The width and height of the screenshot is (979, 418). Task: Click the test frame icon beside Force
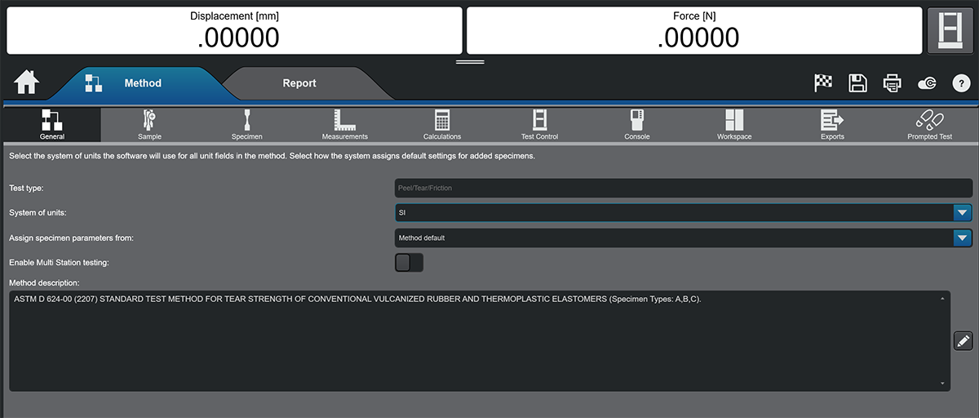coord(950,31)
